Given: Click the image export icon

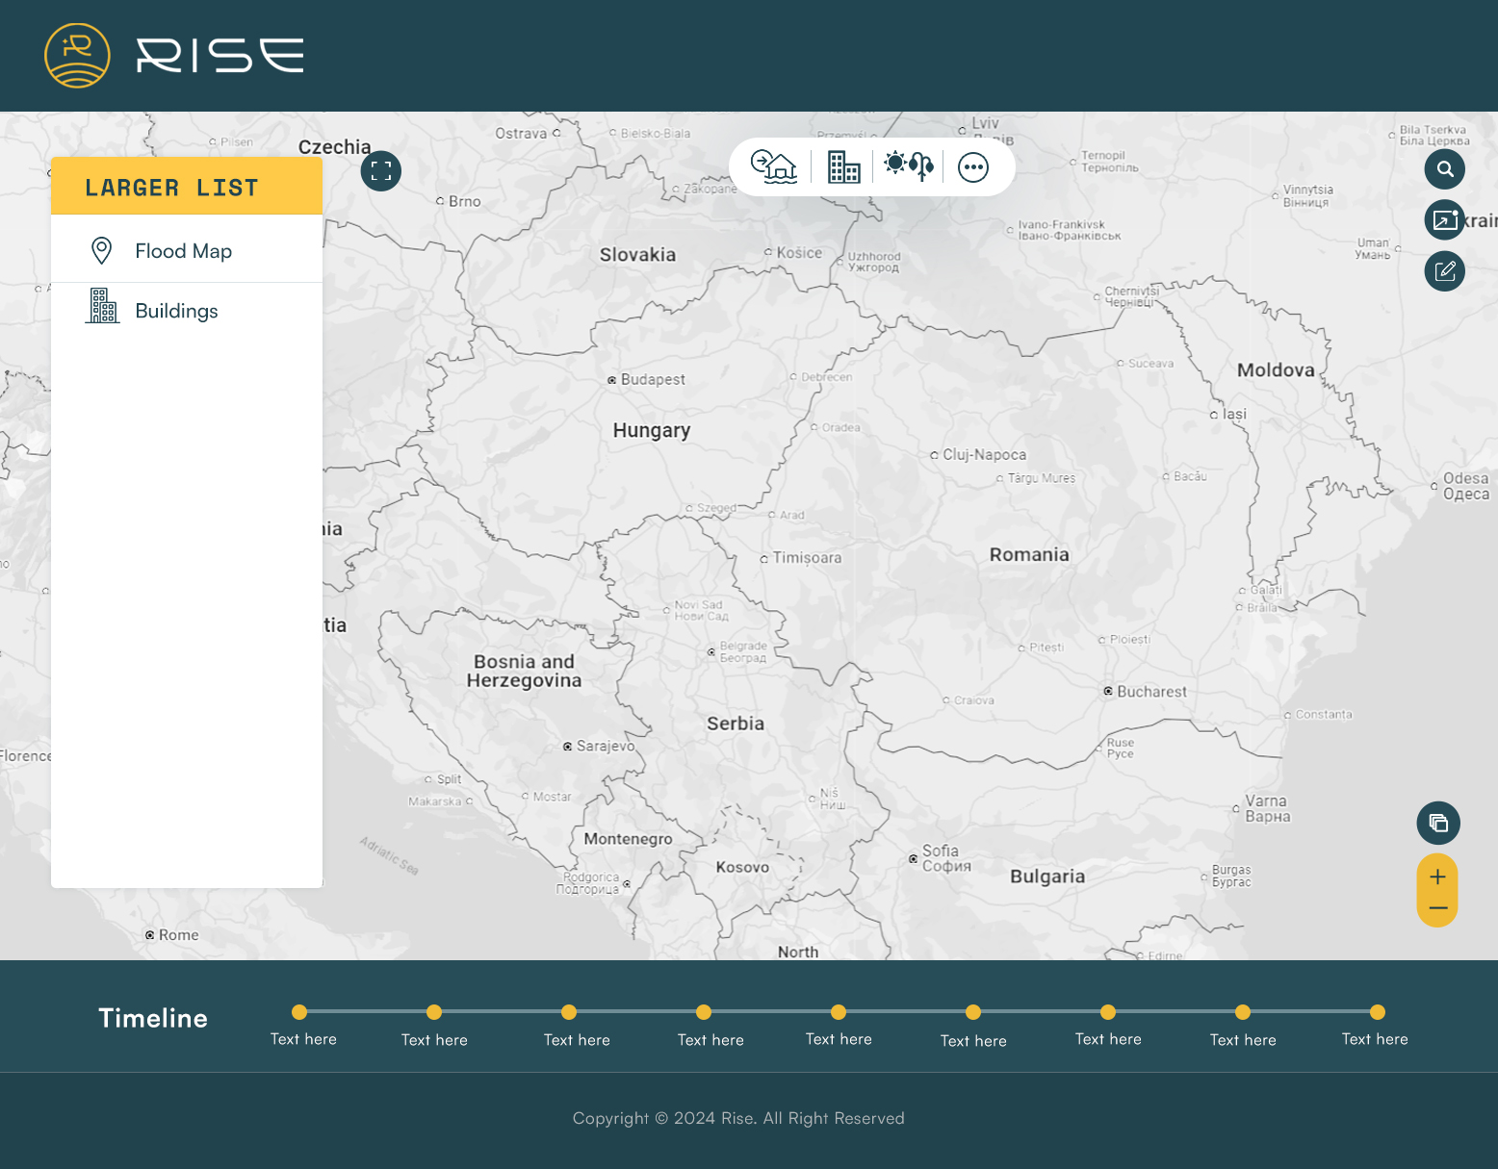Looking at the screenshot, I should pyautogui.click(x=1444, y=220).
